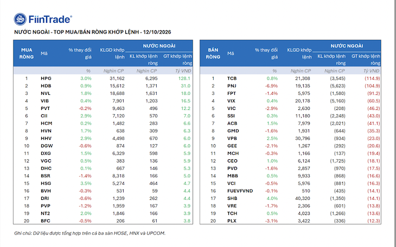Image resolution: width=396 pixels, height=247 pixels.
Task: Click Mã column header in net buy table
Action: [x=44, y=54]
